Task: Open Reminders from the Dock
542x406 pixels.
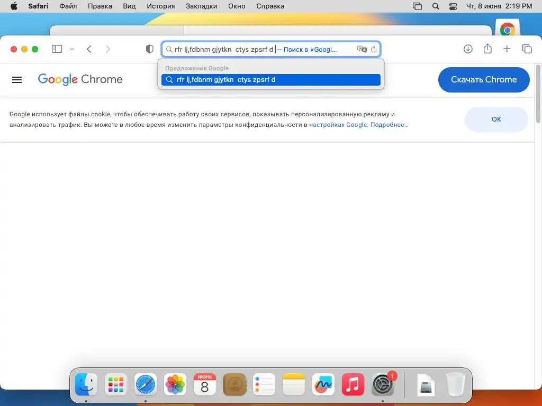Action: coord(264,384)
